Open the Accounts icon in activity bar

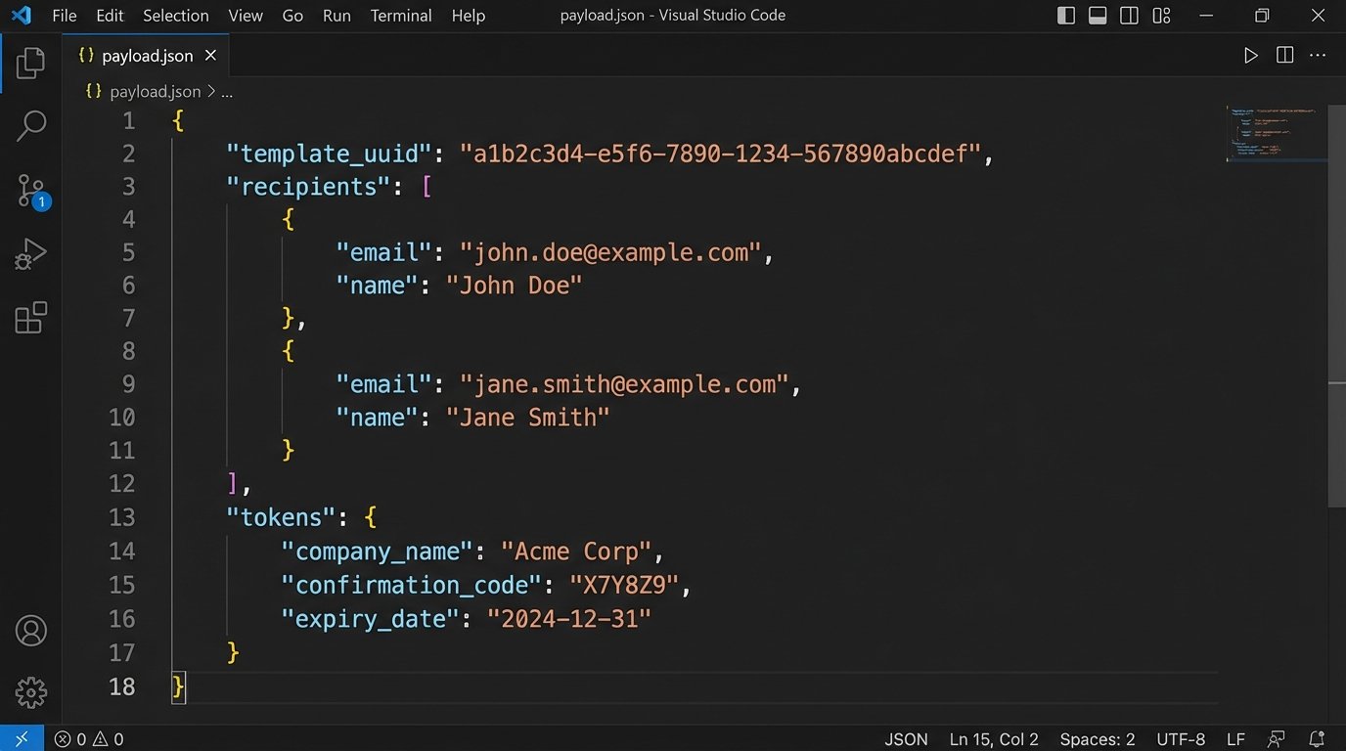coord(30,631)
